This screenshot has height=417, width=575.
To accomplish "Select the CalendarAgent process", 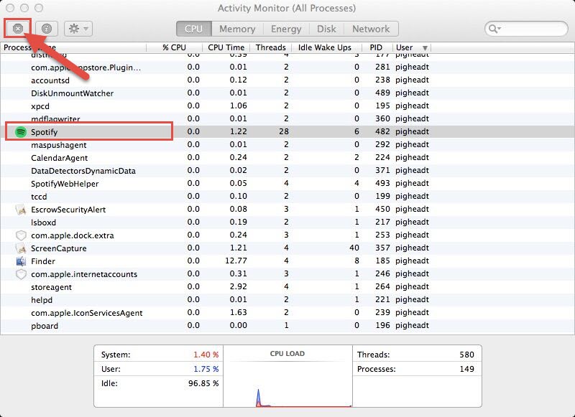I will point(60,158).
